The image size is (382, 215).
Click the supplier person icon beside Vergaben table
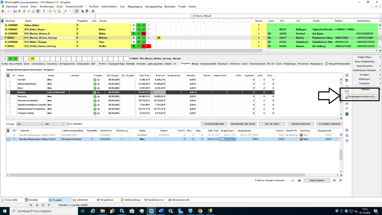click(347, 103)
